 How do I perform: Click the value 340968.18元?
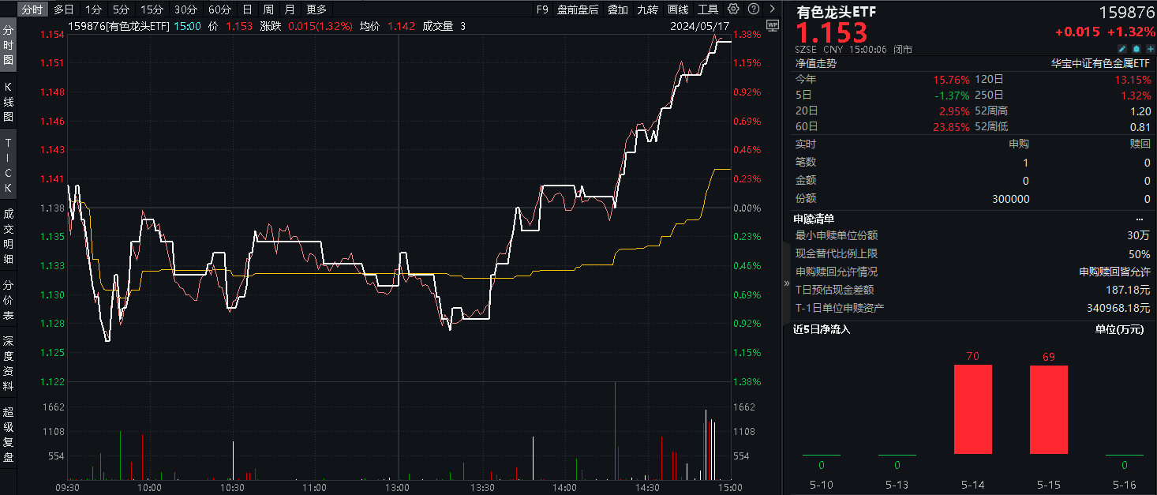[1118, 308]
